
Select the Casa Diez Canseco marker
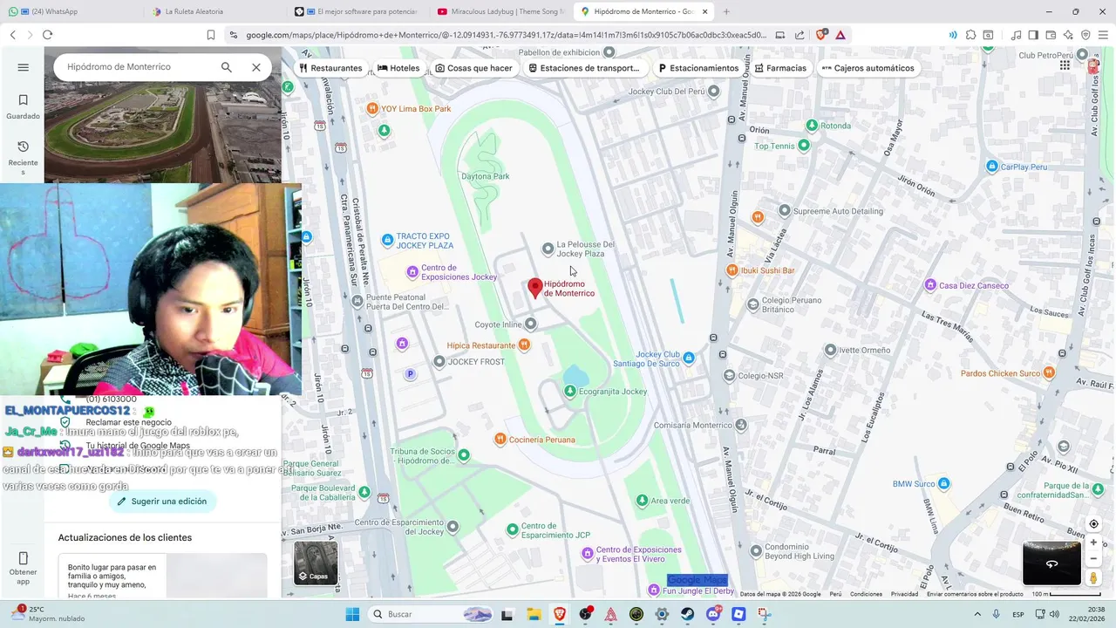coord(930,285)
